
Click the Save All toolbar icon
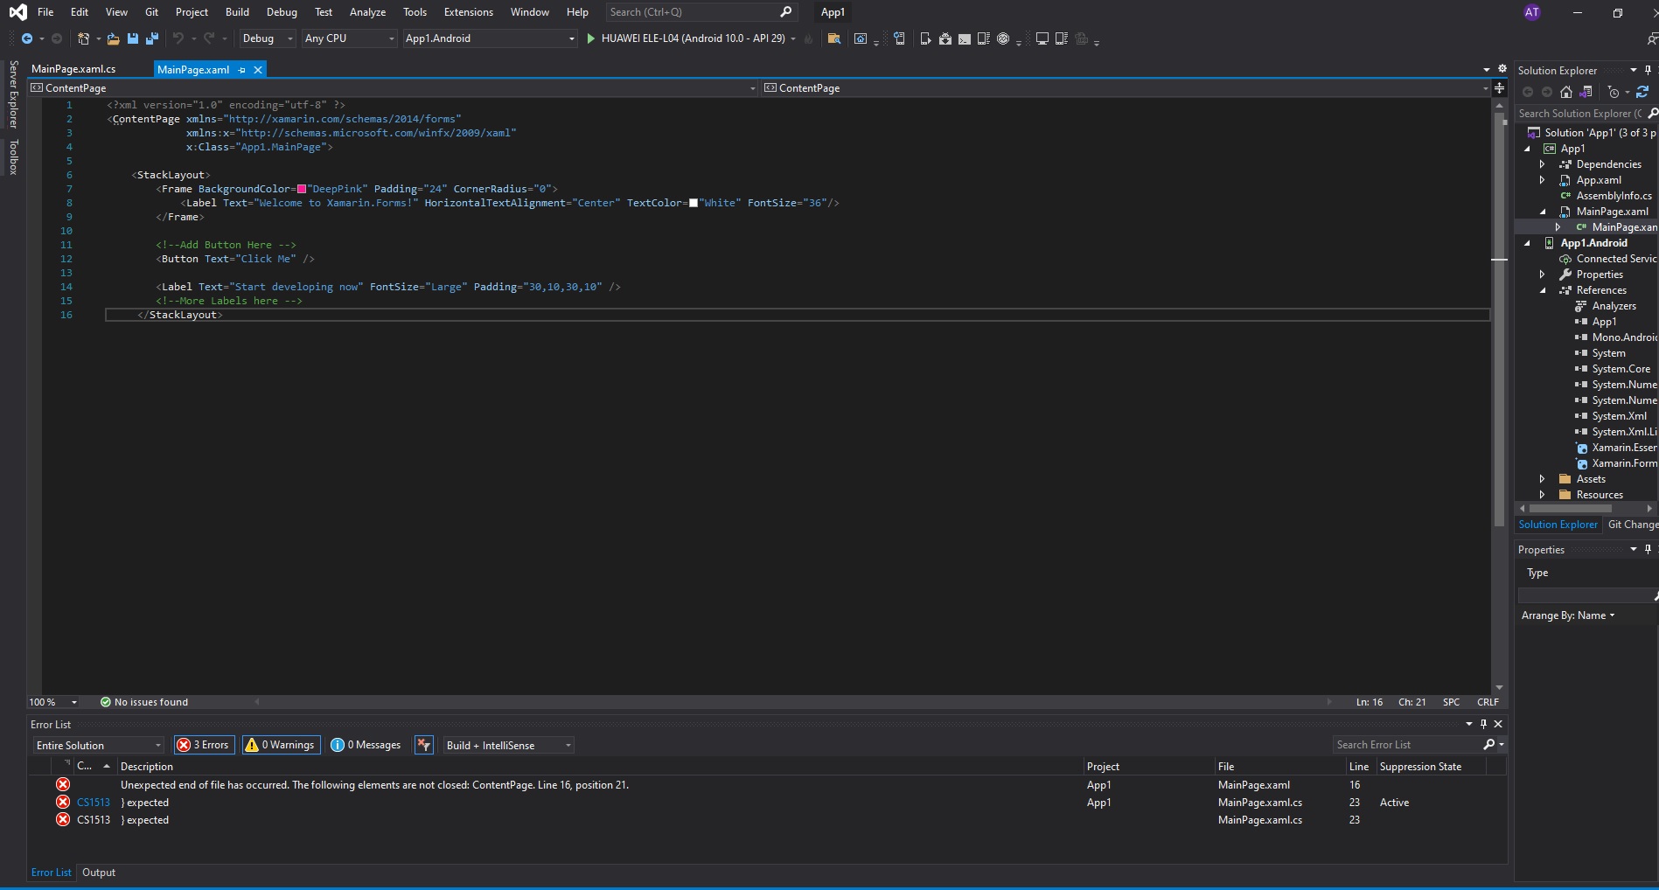click(x=150, y=38)
